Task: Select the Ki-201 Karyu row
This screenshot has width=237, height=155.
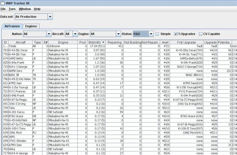Action: click(120, 112)
